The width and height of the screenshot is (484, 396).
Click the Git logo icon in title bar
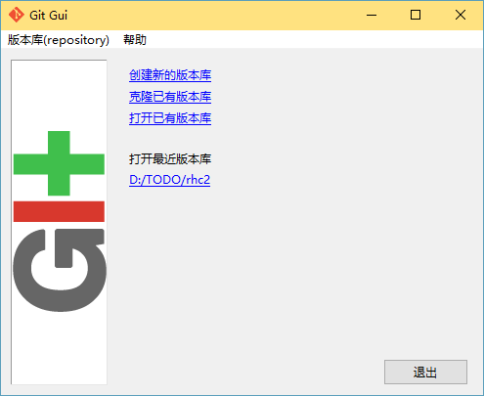[16, 15]
